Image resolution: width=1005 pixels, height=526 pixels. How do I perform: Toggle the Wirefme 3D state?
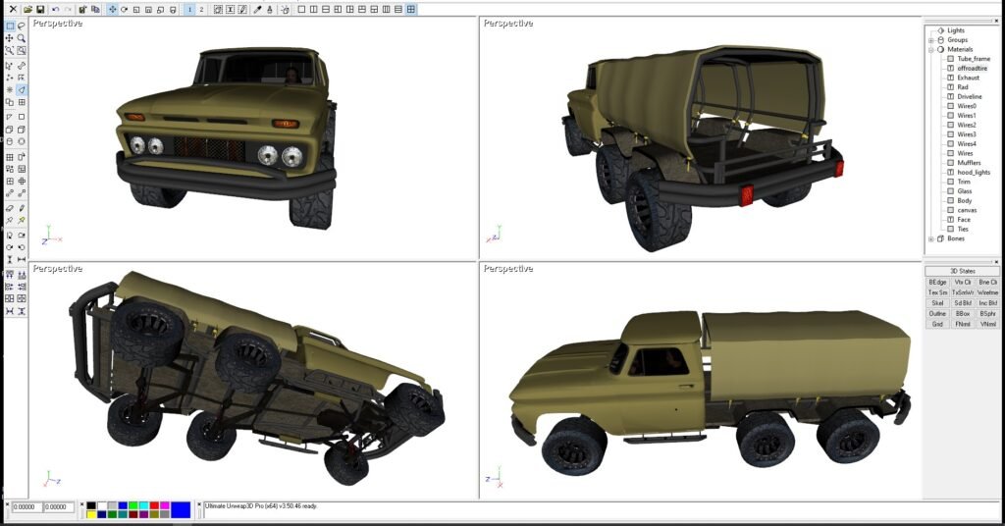coord(987,292)
